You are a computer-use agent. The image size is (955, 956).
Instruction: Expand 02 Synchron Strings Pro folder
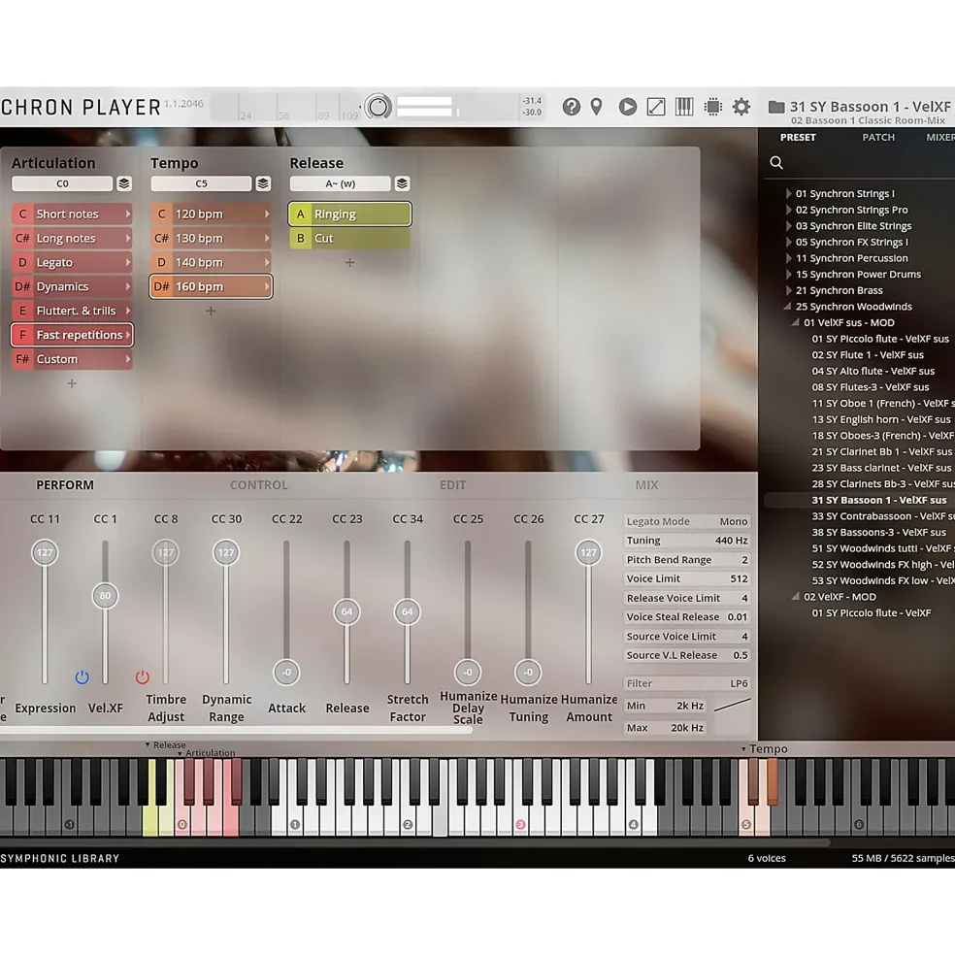pos(788,210)
